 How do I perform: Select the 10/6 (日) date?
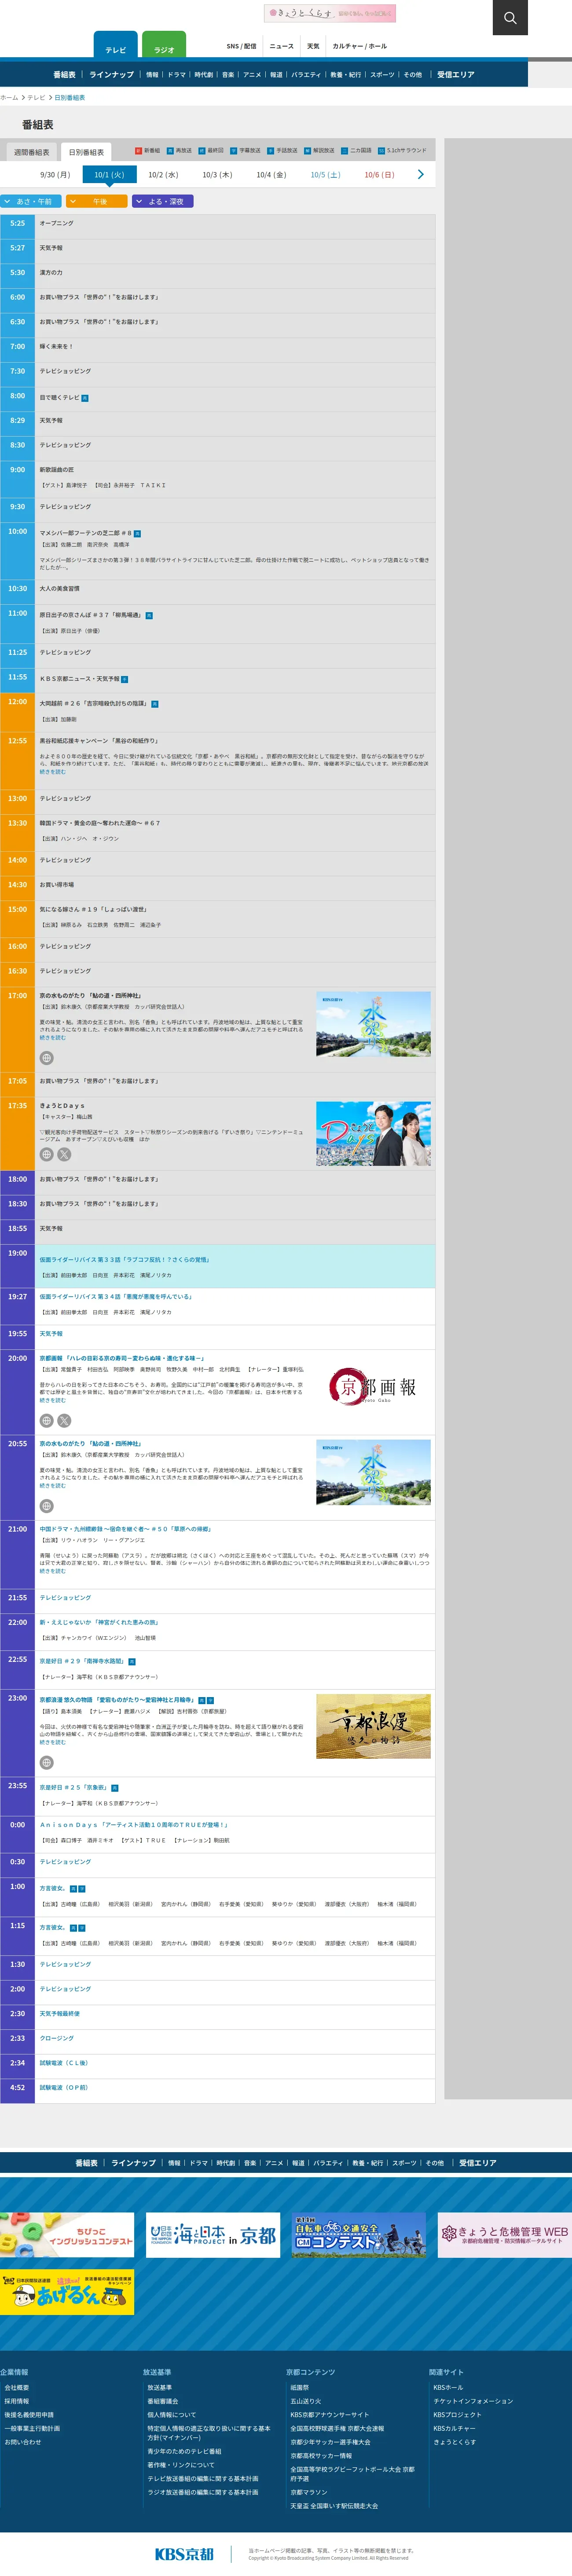[x=379, y=174]
